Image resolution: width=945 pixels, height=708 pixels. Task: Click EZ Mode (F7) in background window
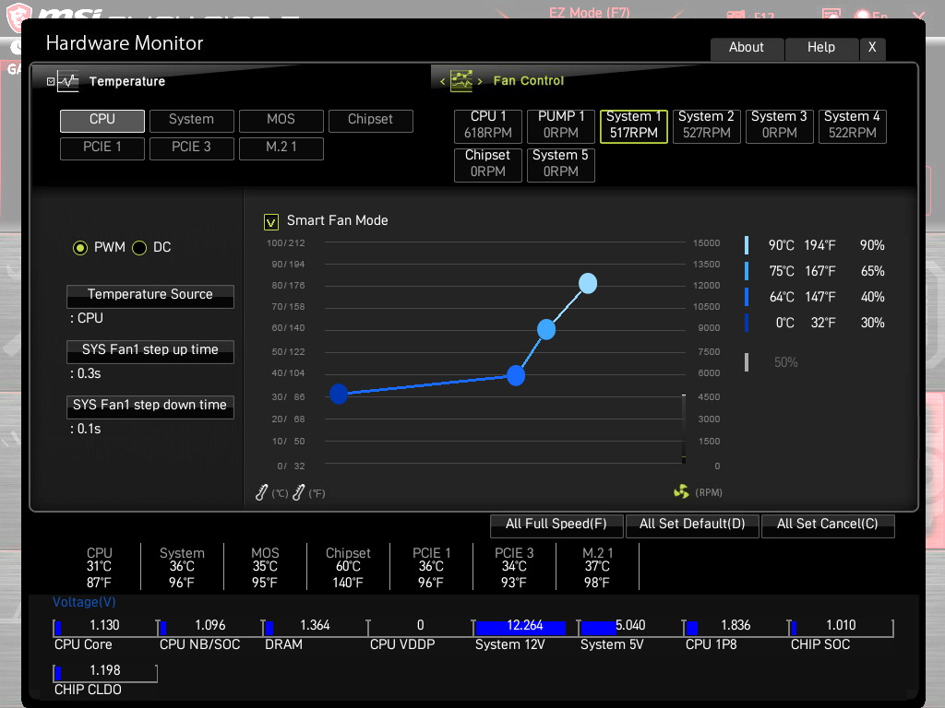pyautogui.click(x=589, y=13)
